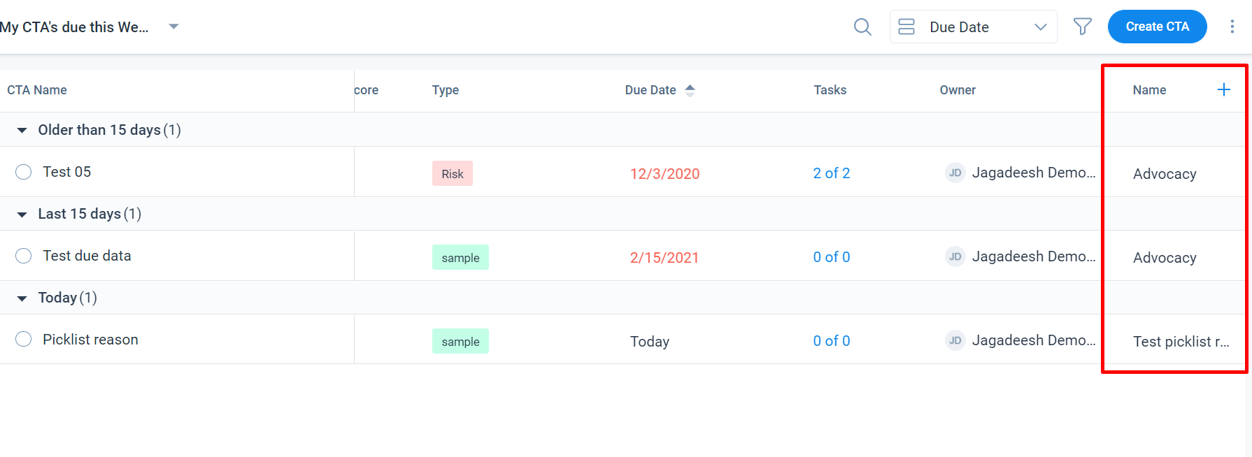Click the Risk type badge
The image size is (1252, 457).
(453, 173)
